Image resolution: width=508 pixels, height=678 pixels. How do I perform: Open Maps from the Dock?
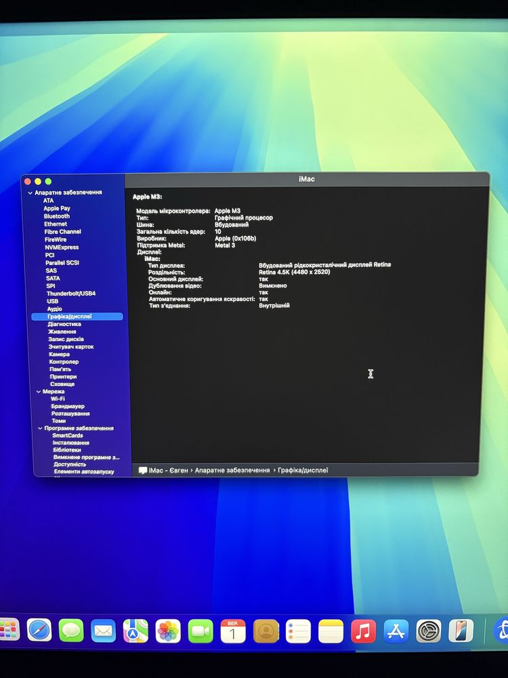135,631
